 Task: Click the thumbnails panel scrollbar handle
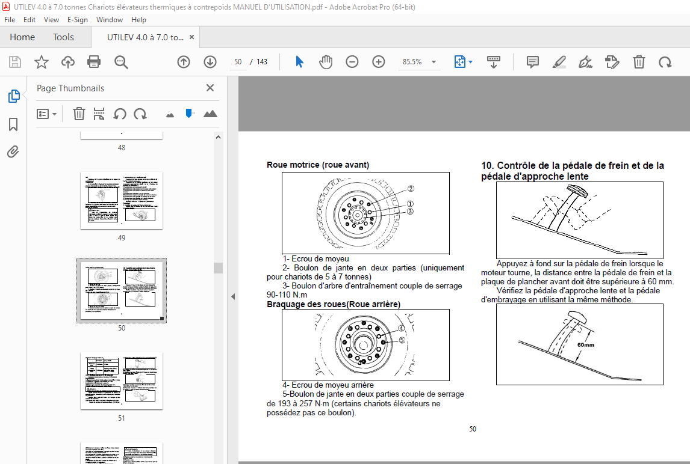tap(219, 268)
